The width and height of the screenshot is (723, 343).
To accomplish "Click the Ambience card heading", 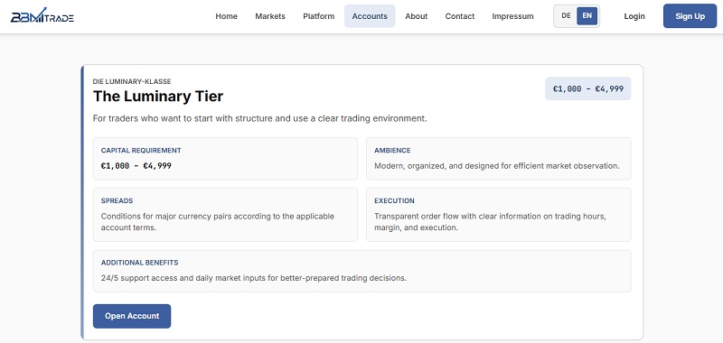I will pos(392,151).
